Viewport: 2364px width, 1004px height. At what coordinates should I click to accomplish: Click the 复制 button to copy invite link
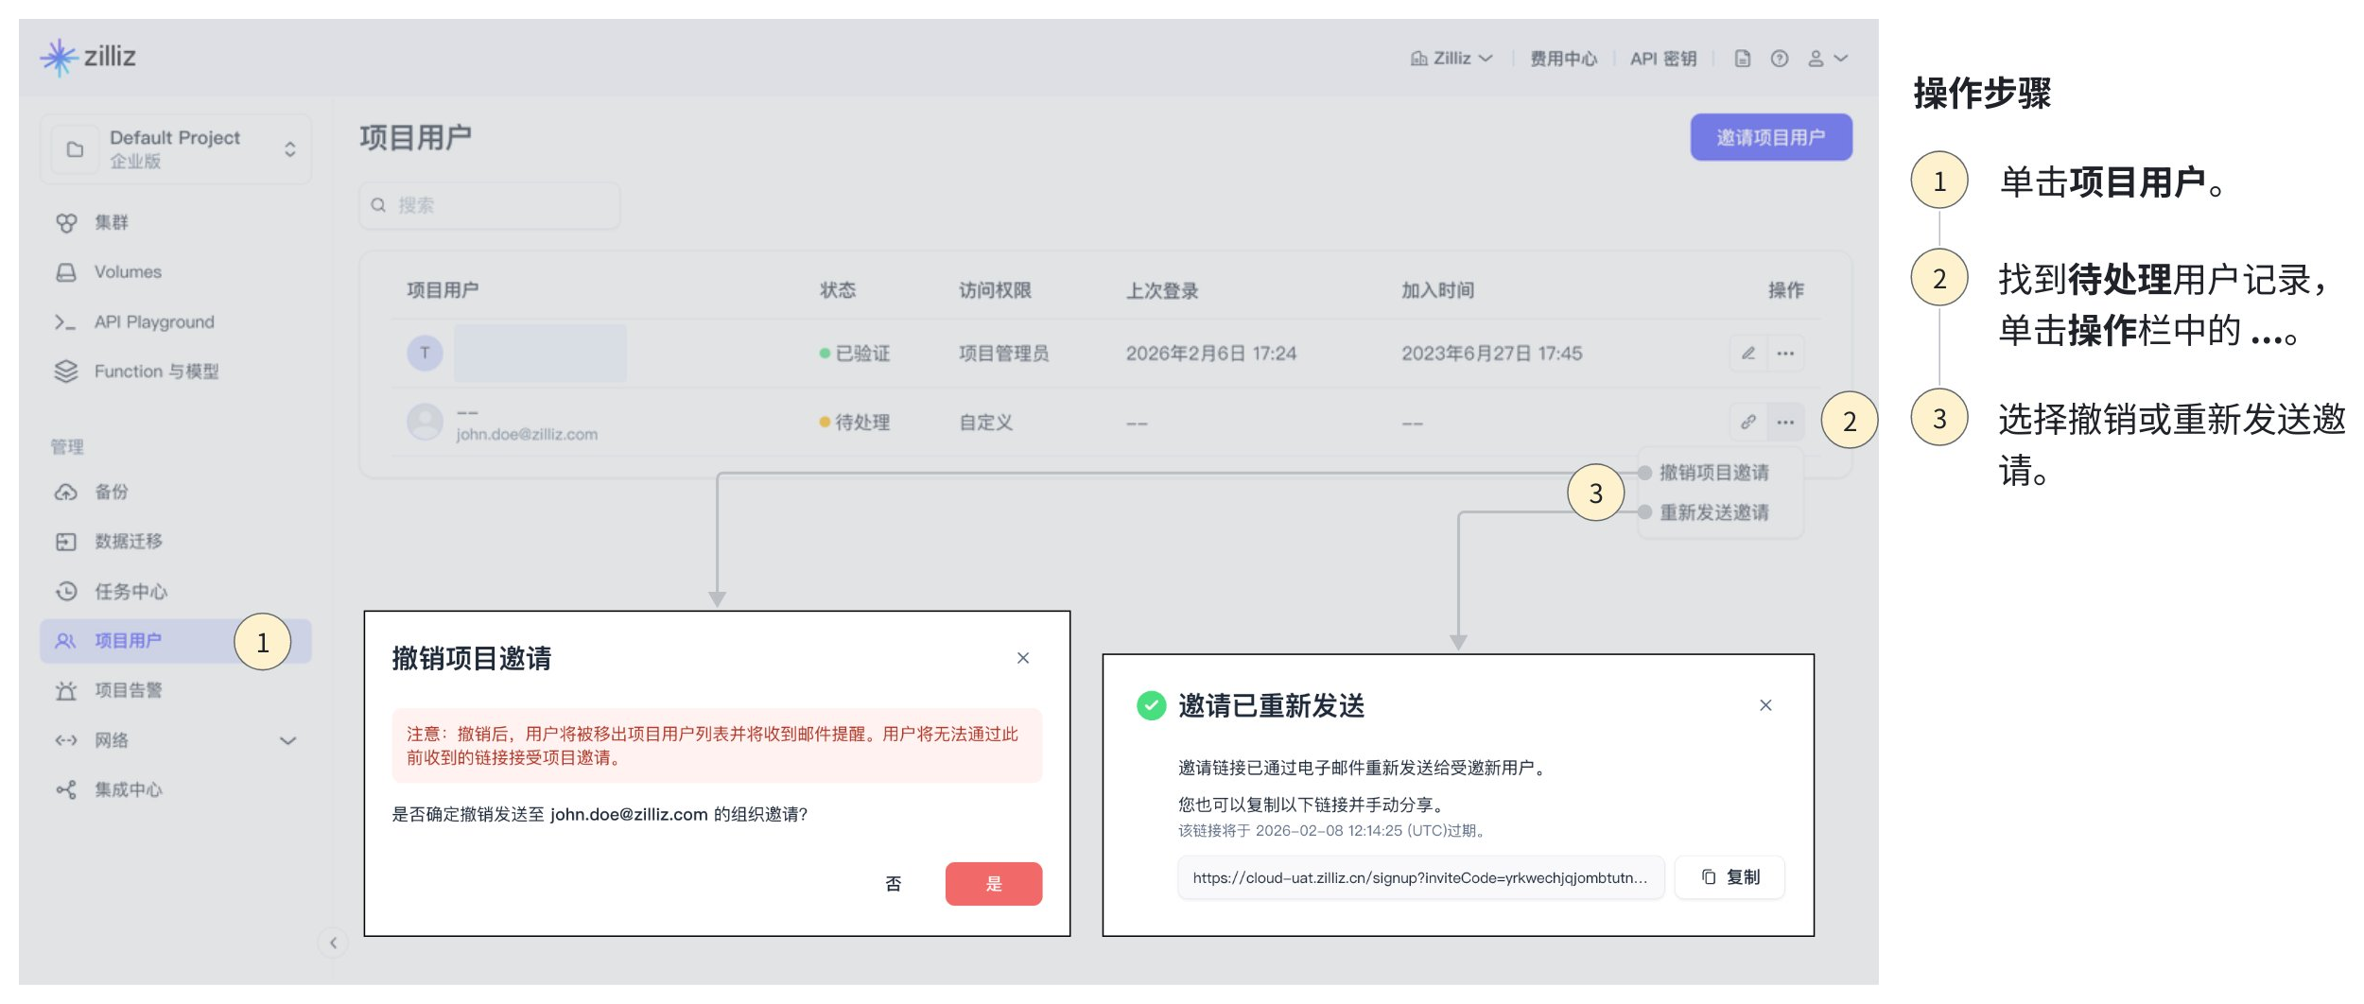coord(1730,877)
